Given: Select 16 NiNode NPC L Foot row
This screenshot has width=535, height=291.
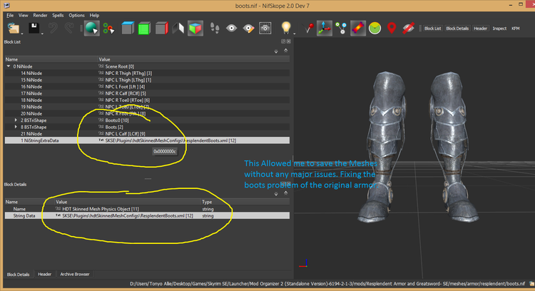Looking at the screenshot, I should (147, 86).
